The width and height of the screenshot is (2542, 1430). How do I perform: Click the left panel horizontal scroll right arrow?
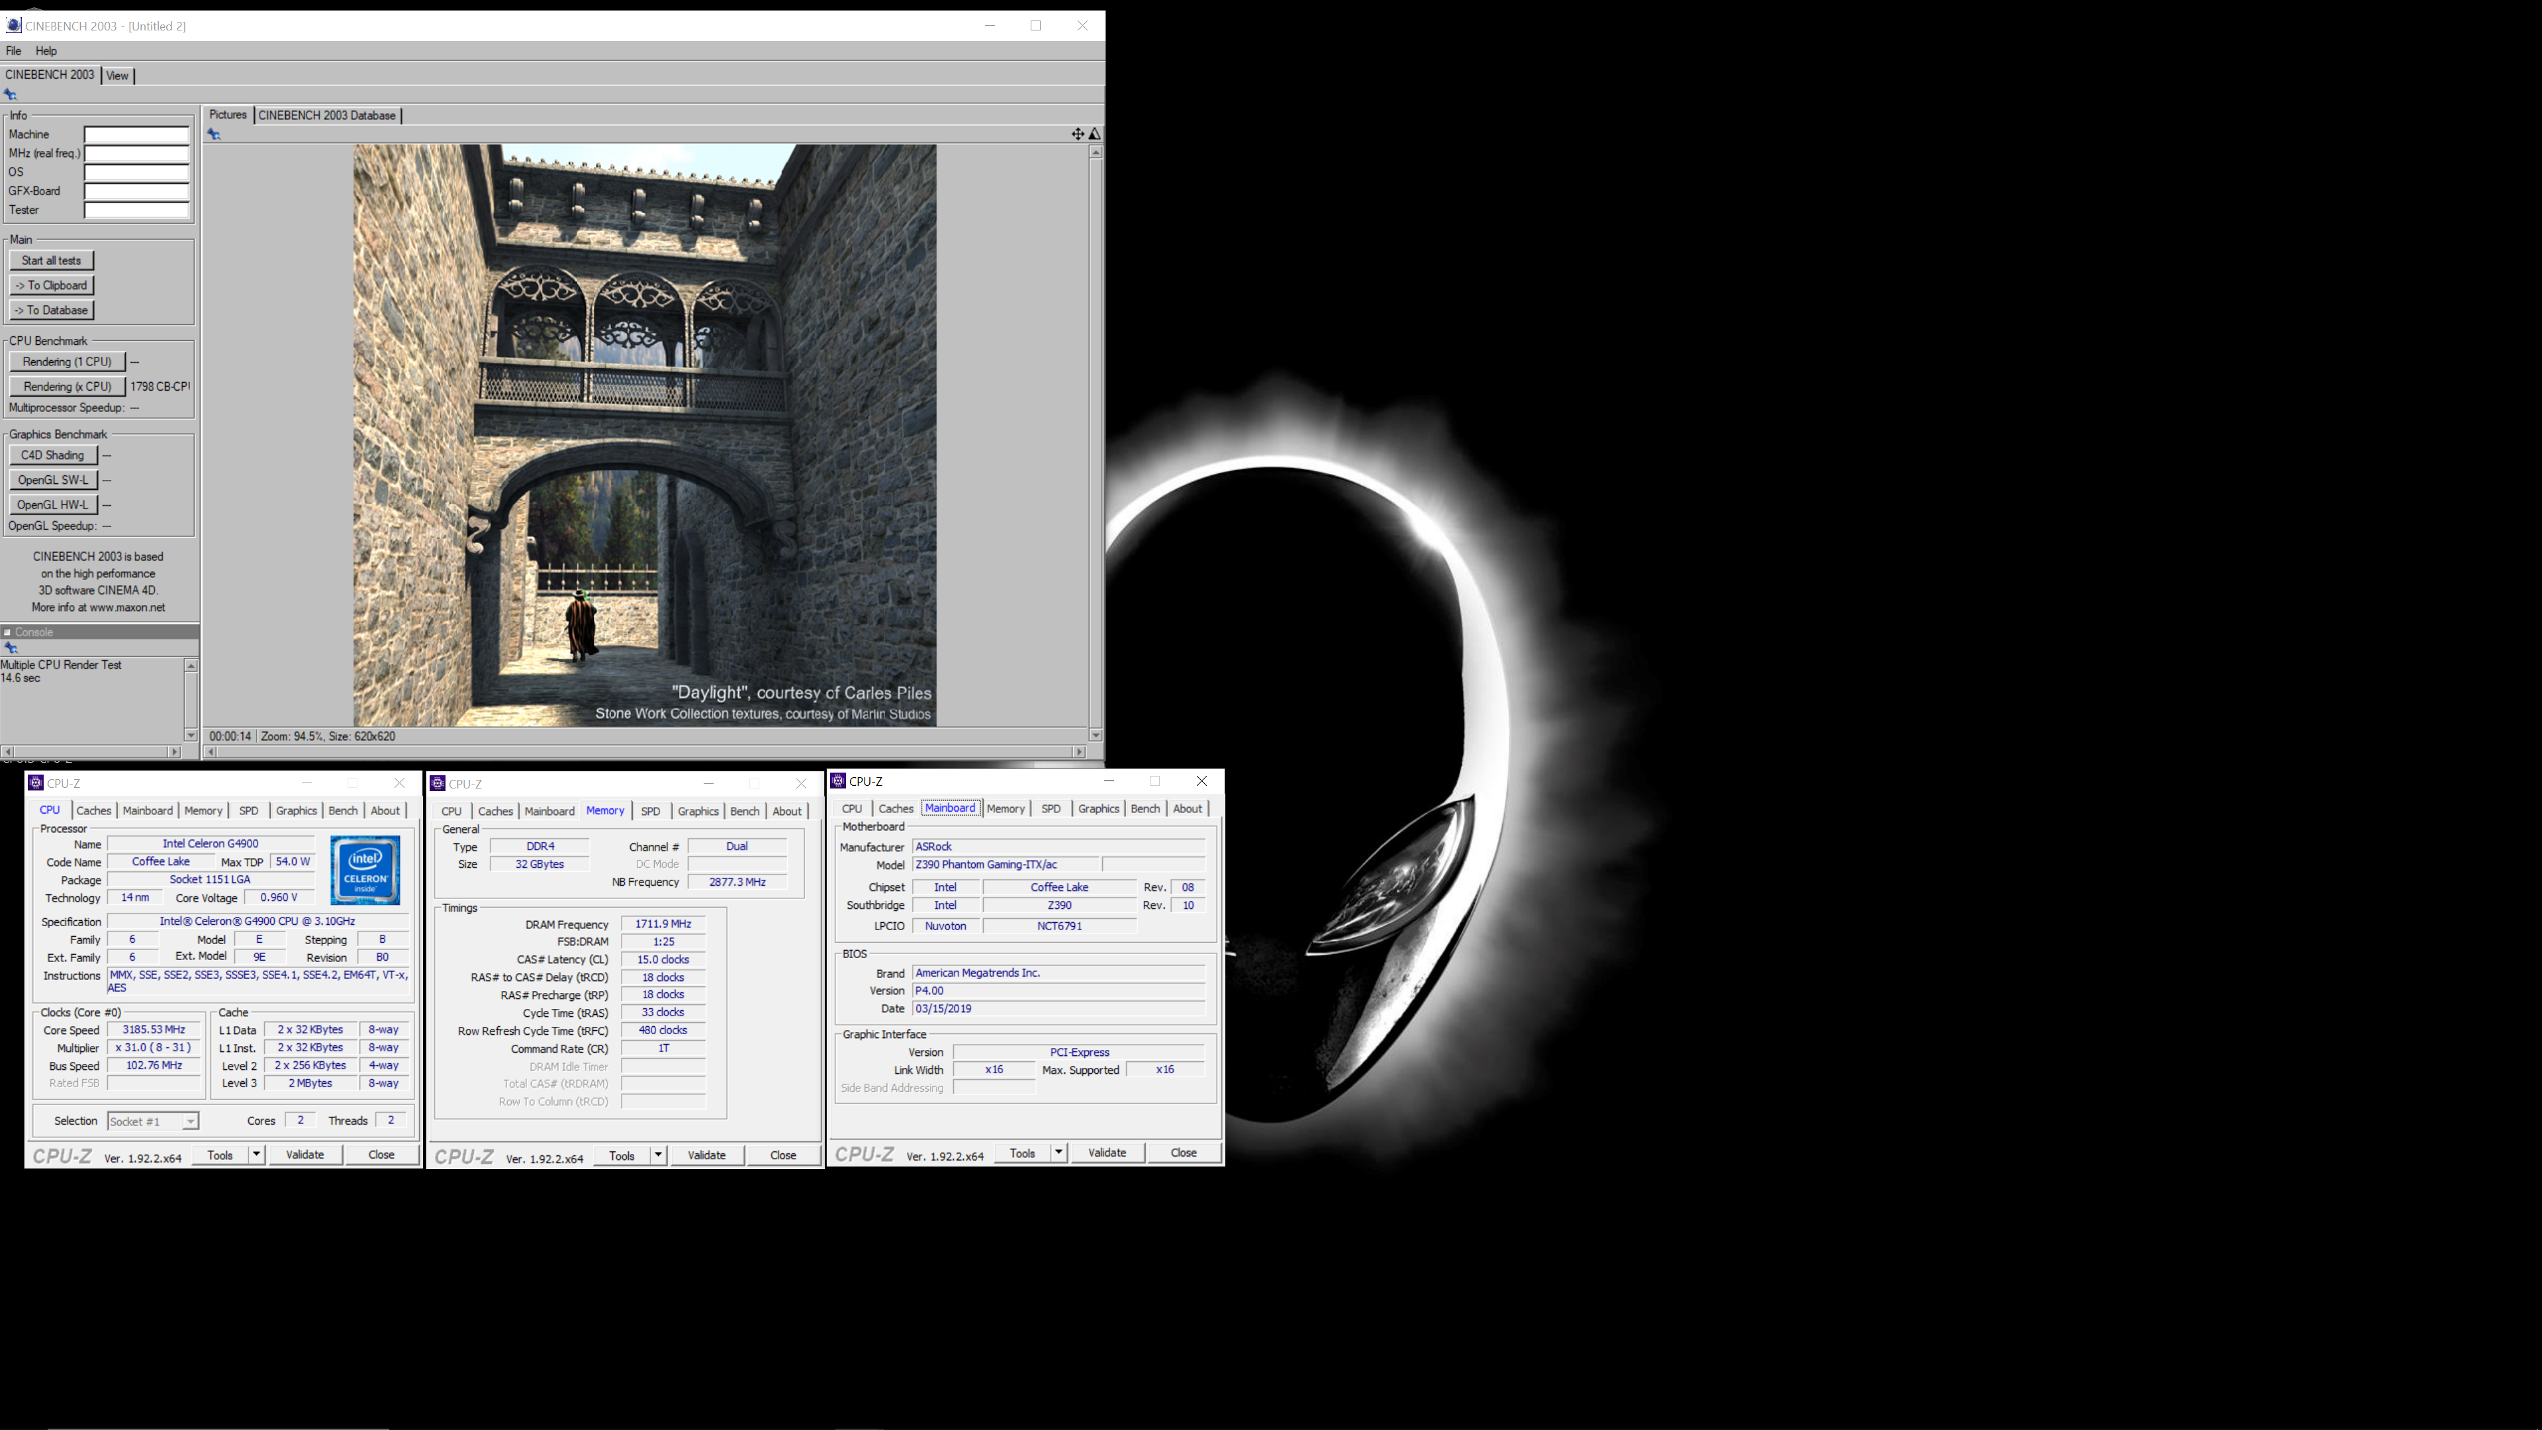175,752
